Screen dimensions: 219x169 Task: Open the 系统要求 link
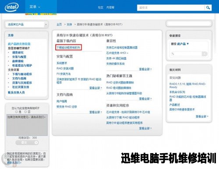click(x=62, y=63)
